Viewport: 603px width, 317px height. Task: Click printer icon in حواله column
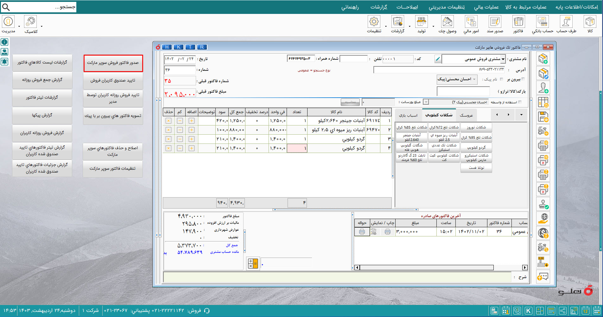click(362, 232)
